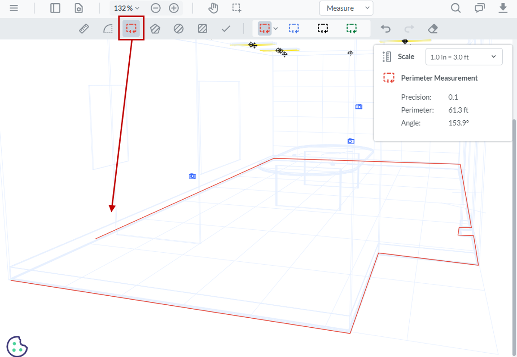Select the Distance measurement ruler tool
517x357 pixels.
coord(84,28)
